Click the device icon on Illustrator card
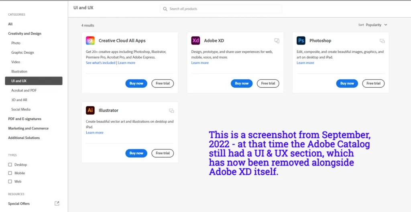 pyautogui.click(x=171, y=111)
